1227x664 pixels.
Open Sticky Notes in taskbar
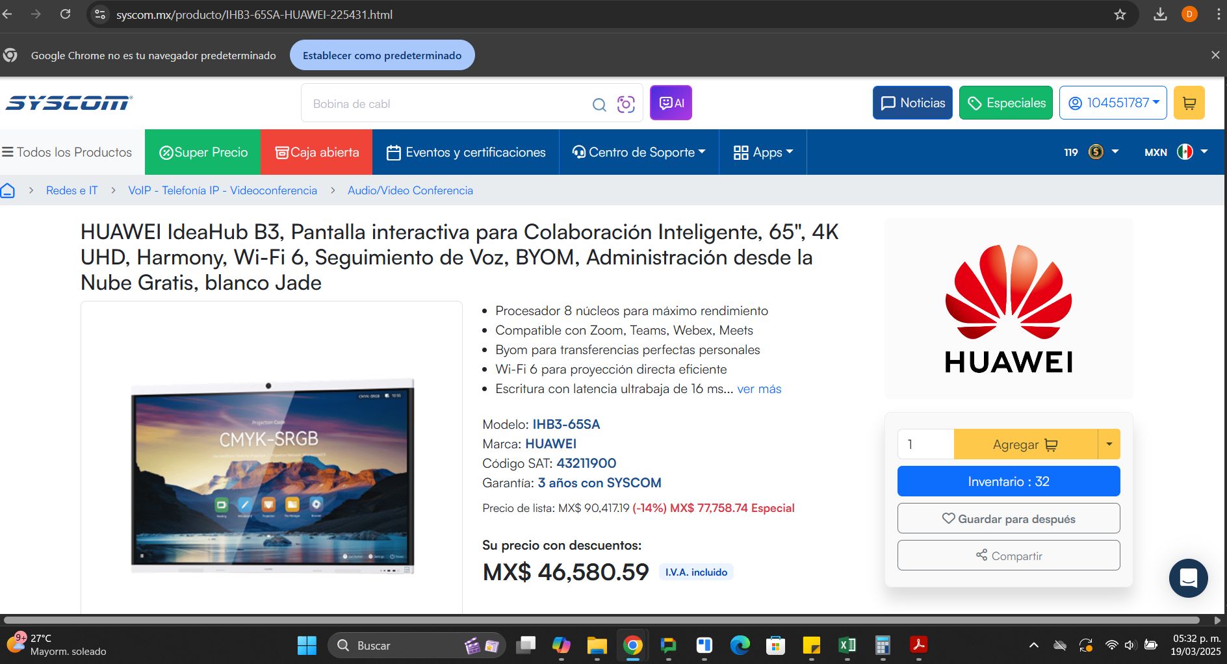812,645
